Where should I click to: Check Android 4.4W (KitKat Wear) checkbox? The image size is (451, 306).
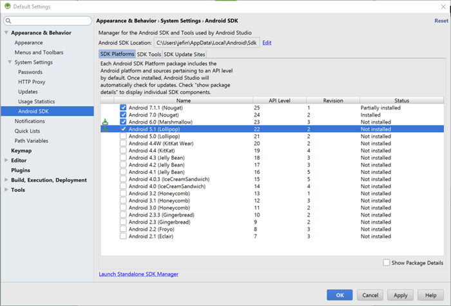tap(123, 143)
